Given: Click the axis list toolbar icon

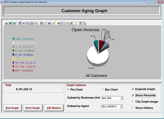Looking at the screenshot, I should click(28, 23).
